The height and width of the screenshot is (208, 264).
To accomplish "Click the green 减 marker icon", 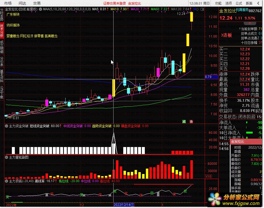I will (184, 122).
